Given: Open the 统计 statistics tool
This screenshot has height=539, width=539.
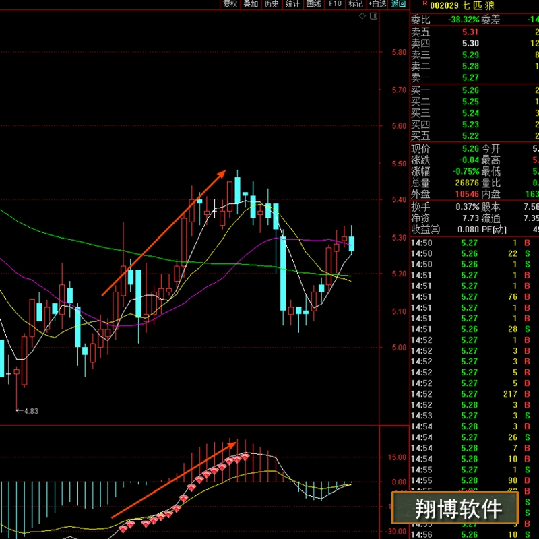Looking at the screenshot, I should click(292, 4).
